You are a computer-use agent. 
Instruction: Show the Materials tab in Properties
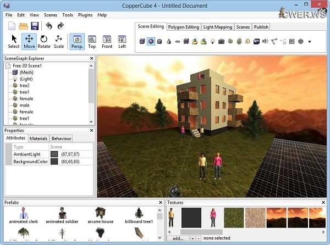[x=38, y=138]
